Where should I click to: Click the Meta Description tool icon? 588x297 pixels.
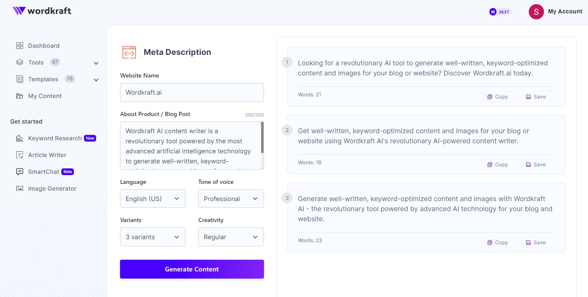click(x=129, y=52)
